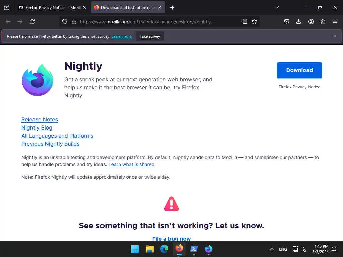
Task: Open a new tab with plus button
Action: click(173, 8)
